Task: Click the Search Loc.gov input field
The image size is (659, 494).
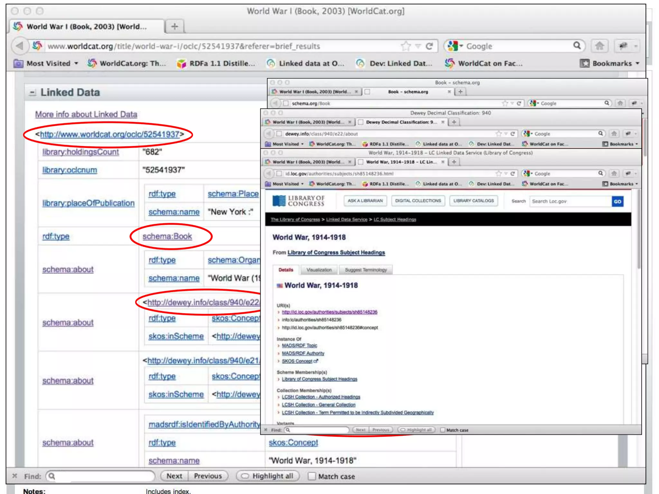Action: coord(570,201)
